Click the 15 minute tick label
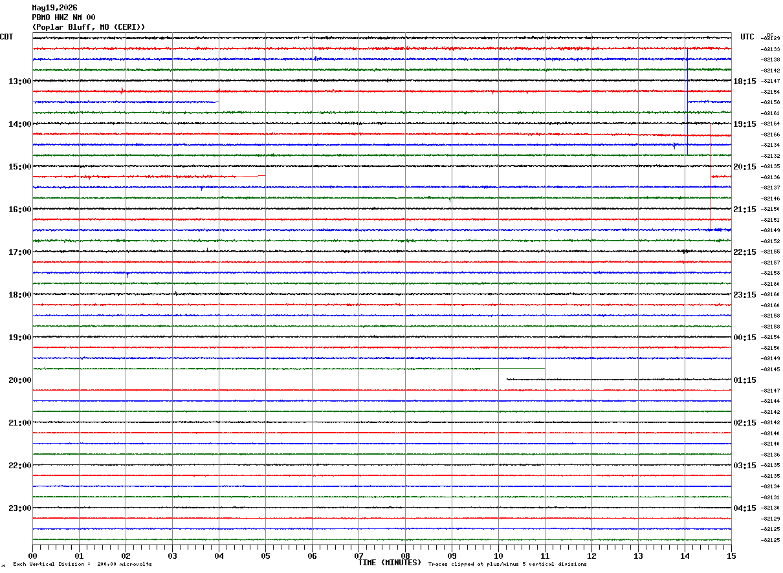 (x=731, y=556)
